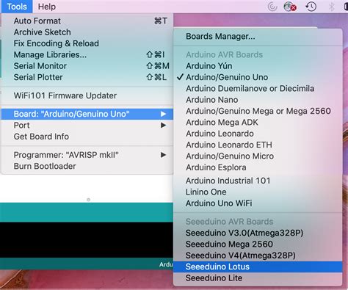Screen dimensions: 348x290
Task: Select the highlighted Seeeduino Lotus board
Action: 258,267
